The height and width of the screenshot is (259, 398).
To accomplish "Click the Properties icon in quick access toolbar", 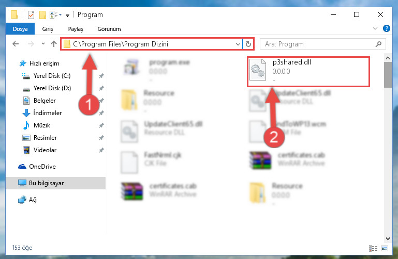I will pyautogui.click(x=31, y=14).
